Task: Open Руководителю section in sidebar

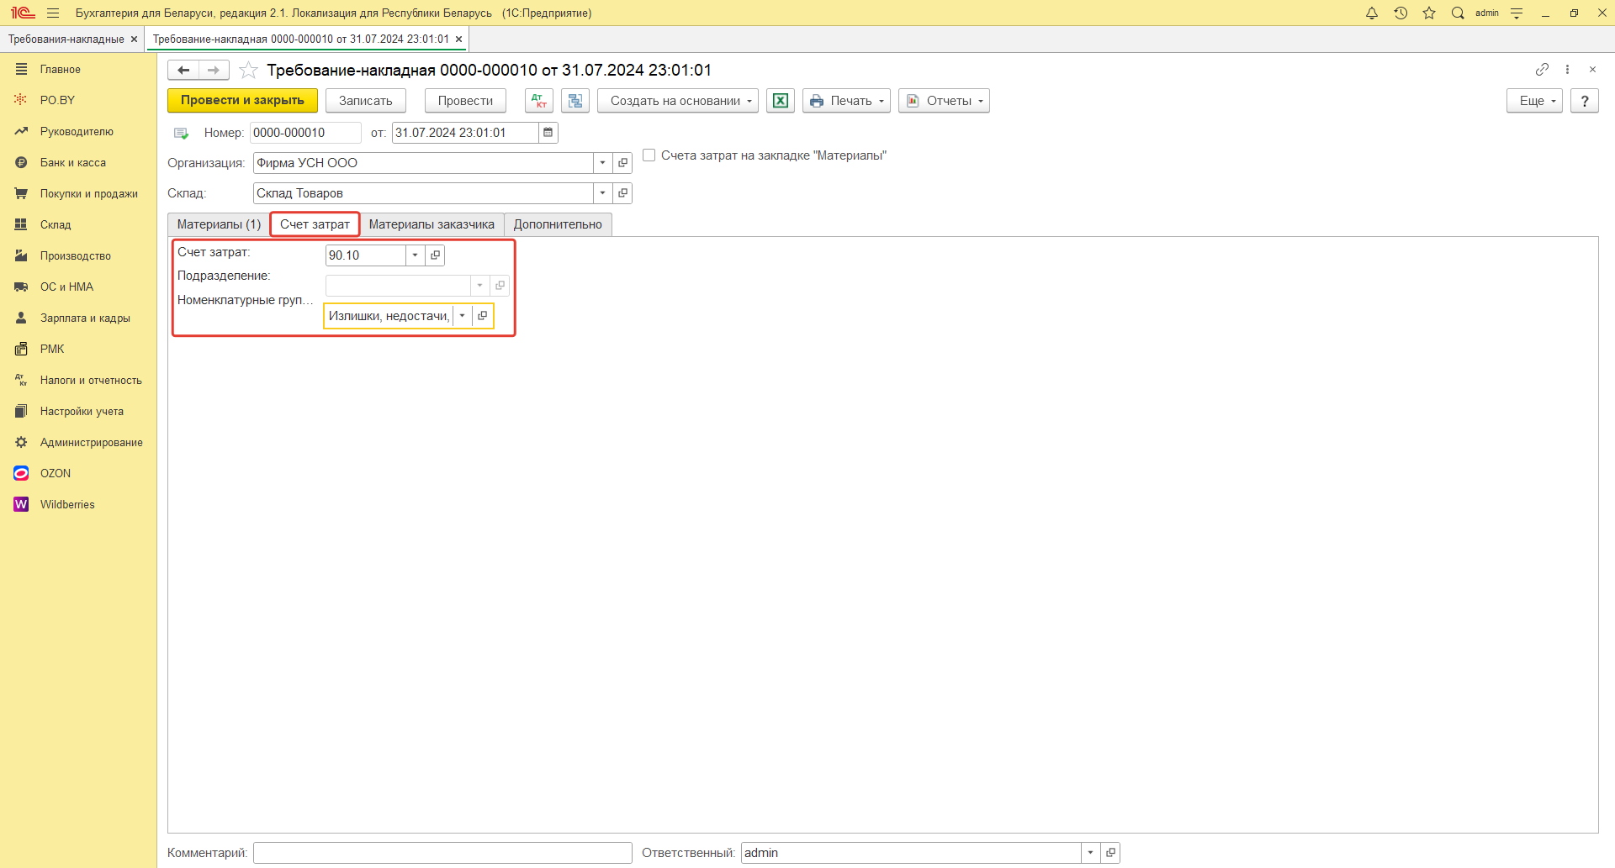Action: (78, 131)
